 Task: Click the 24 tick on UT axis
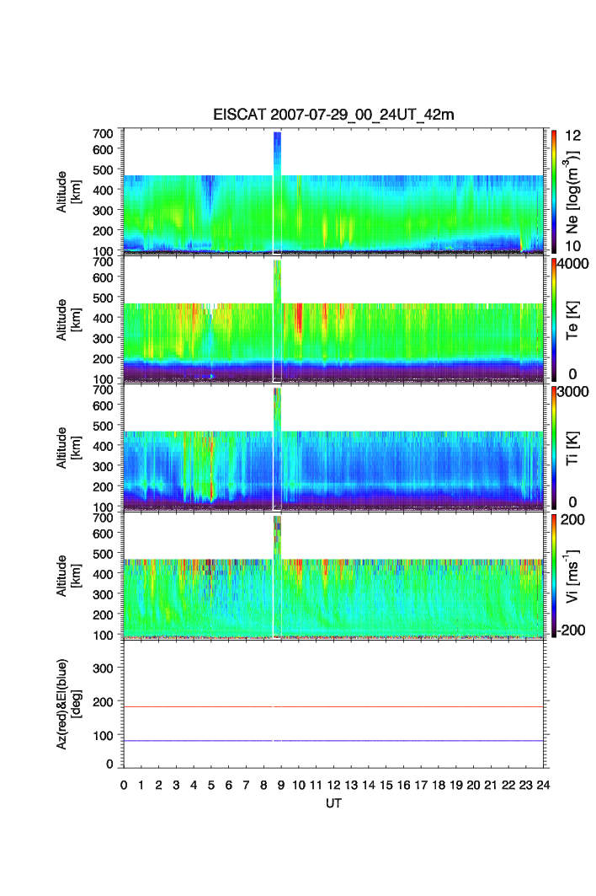(x=544, y=785)
